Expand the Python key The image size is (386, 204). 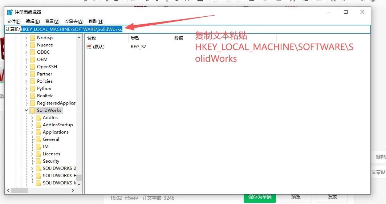[27, 89]
